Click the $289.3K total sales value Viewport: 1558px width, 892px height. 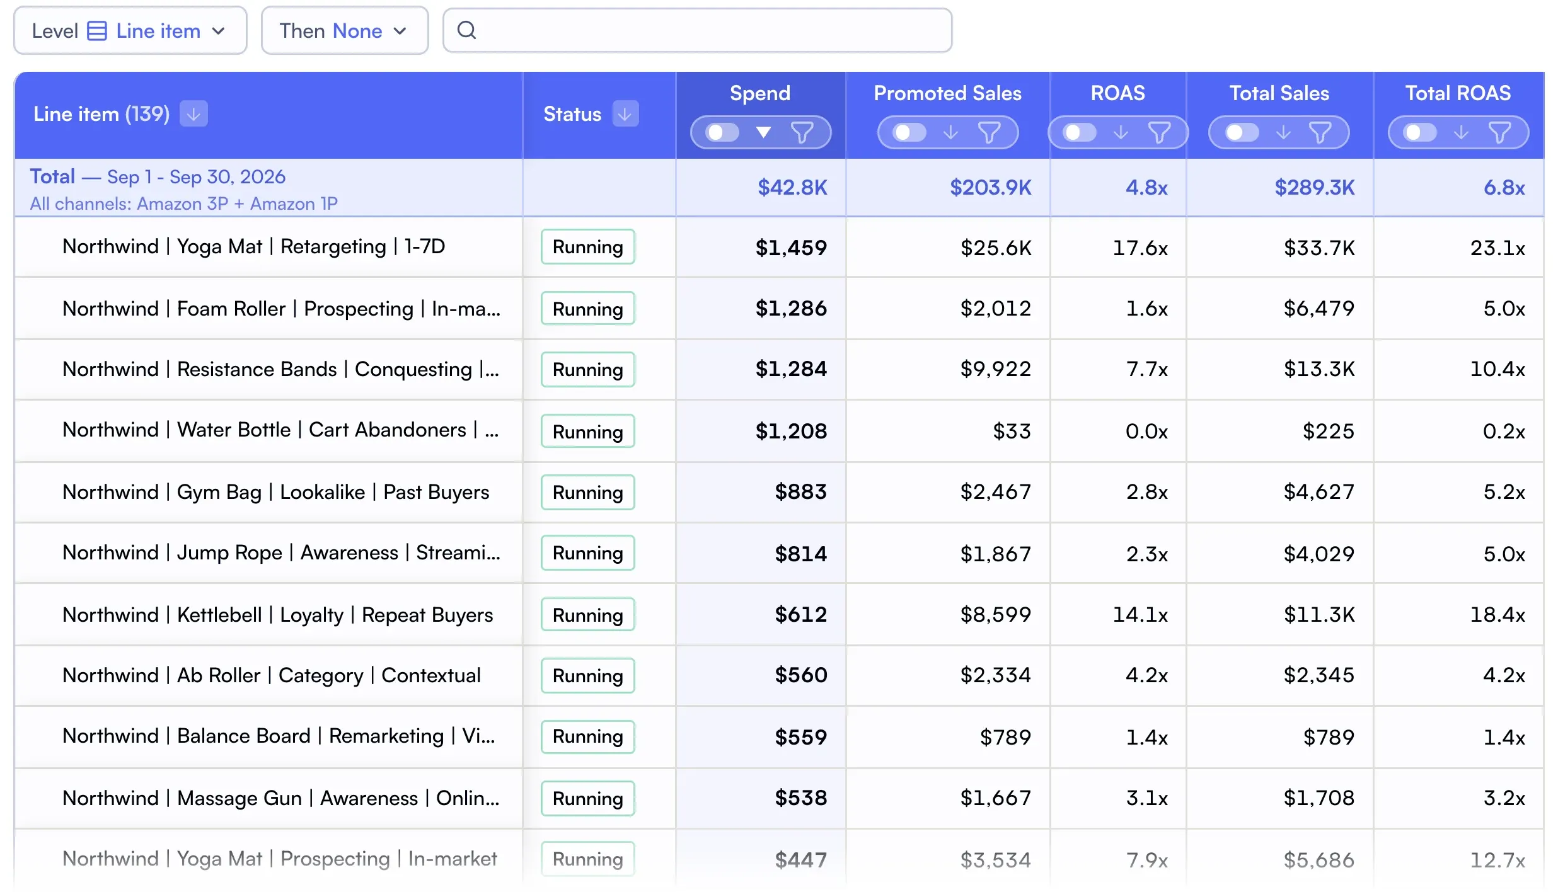click(1314, 187)
